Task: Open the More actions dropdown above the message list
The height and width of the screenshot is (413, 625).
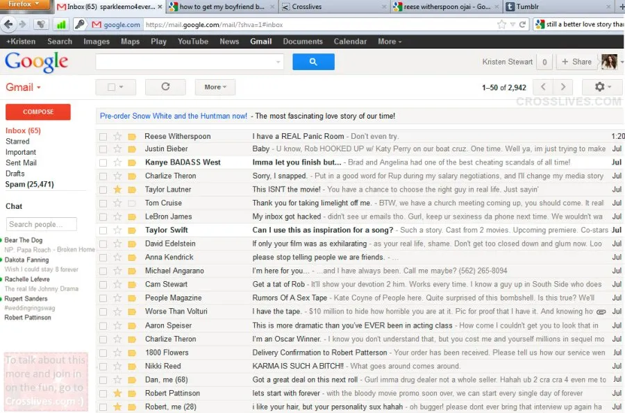Action: coord(214,87)
